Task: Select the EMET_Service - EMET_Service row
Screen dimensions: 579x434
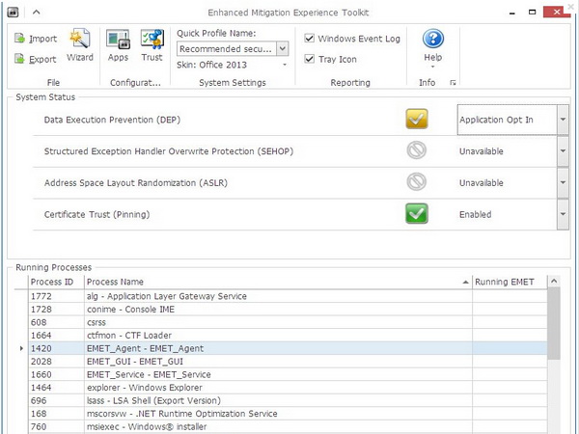Action: click(288, 374)
